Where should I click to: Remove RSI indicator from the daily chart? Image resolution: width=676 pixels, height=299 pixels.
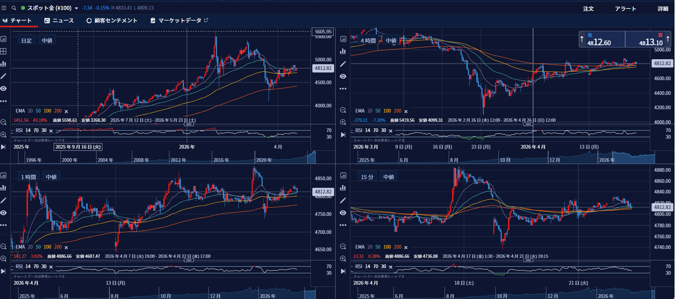pos(51,131)
